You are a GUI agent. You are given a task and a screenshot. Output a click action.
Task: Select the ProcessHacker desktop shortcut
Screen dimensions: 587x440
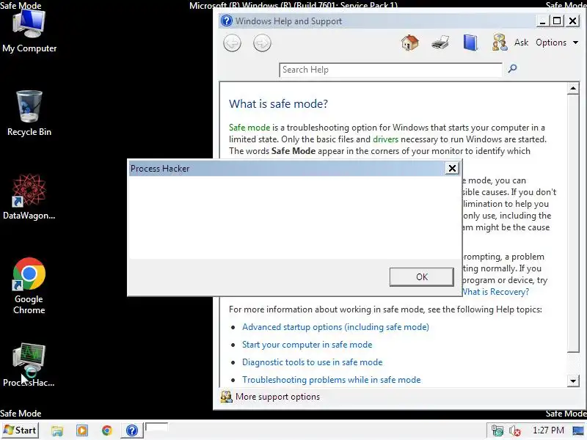(x=29, y=364)
